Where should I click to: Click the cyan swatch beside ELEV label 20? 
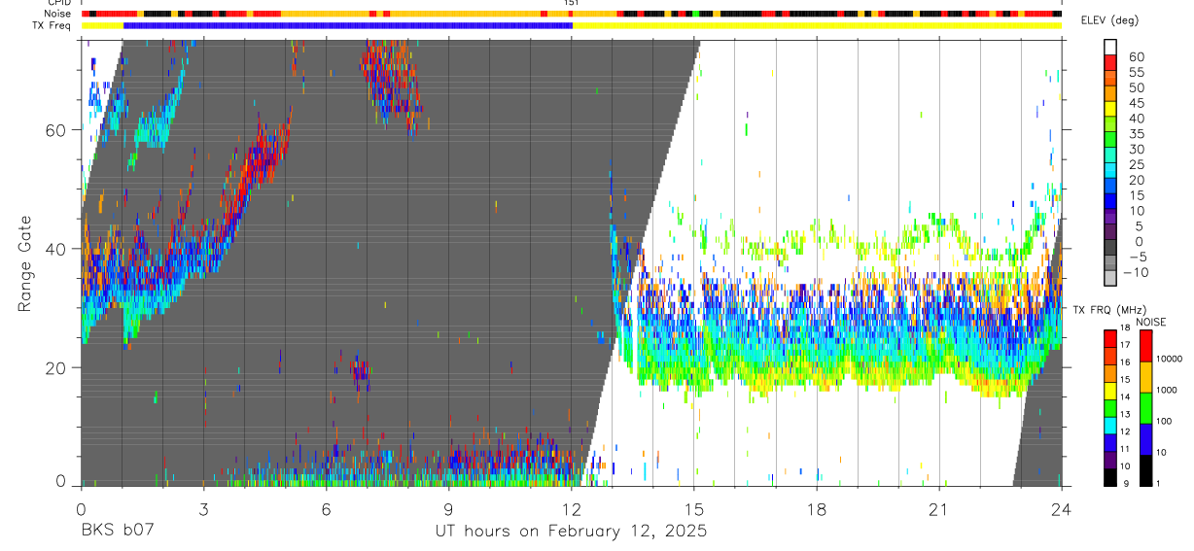pyautogui.click(x=1110, y=171)
